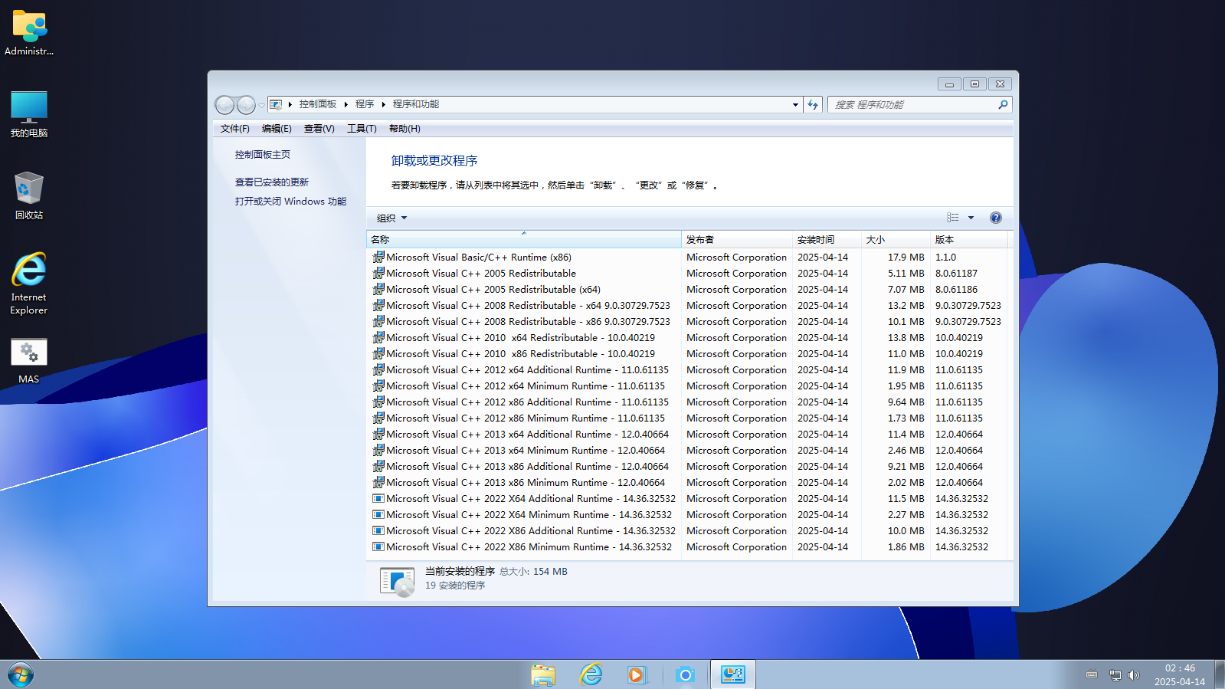Click the Windows Start orb
Viewport: 1225px width, 689px height.
tap(21, 675)
